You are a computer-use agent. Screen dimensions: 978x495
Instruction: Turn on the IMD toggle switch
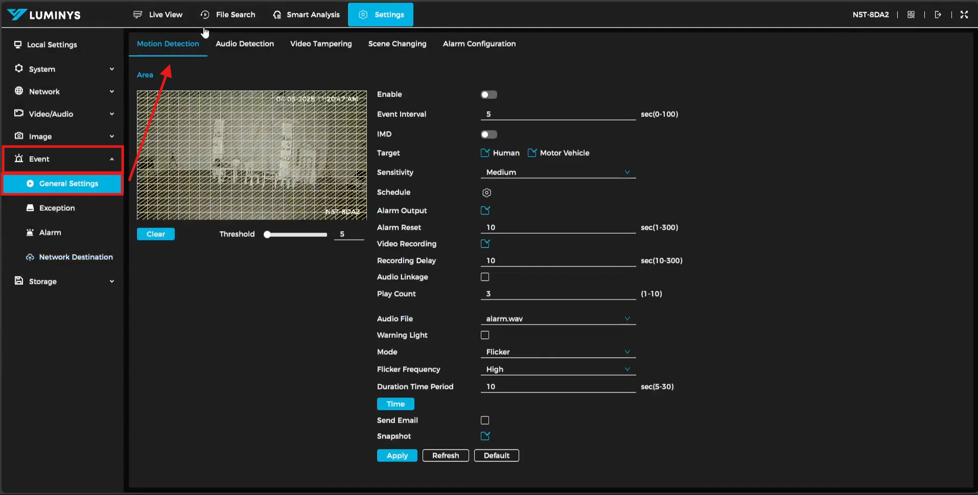(488, 135)
